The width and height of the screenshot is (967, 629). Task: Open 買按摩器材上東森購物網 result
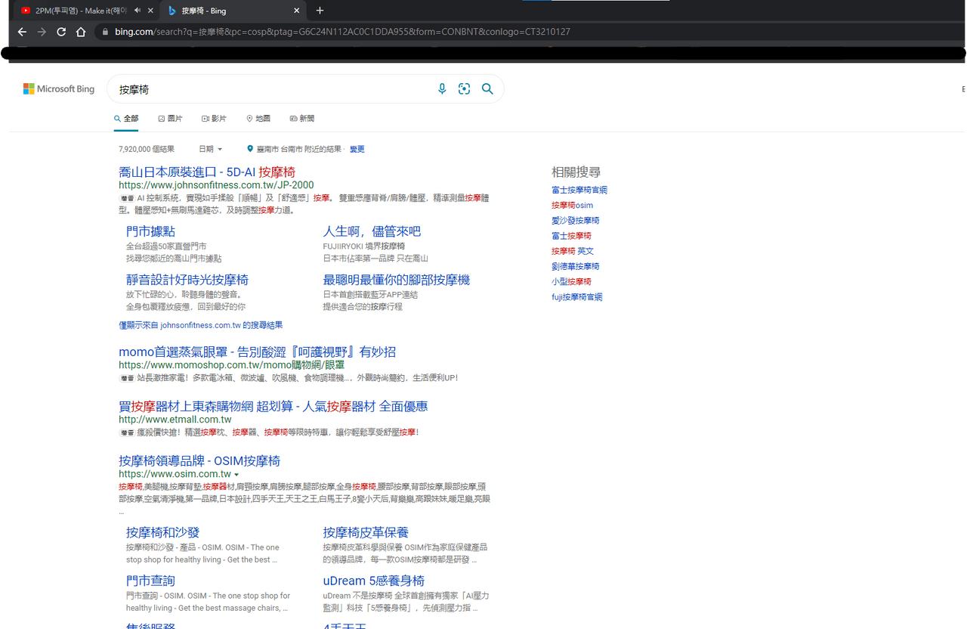pyautogui.click(x=273, y=406)
